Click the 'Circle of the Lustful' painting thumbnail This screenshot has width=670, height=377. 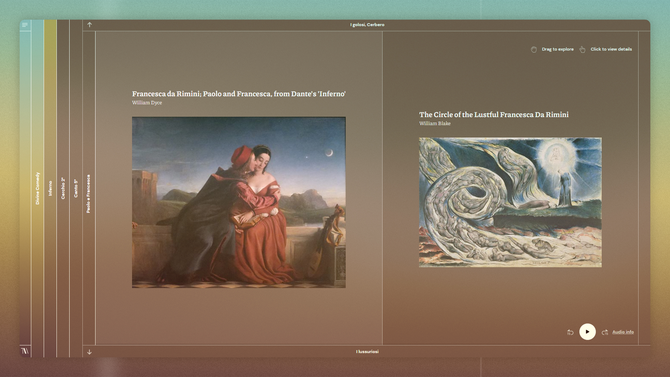click(x=510, y=202)
